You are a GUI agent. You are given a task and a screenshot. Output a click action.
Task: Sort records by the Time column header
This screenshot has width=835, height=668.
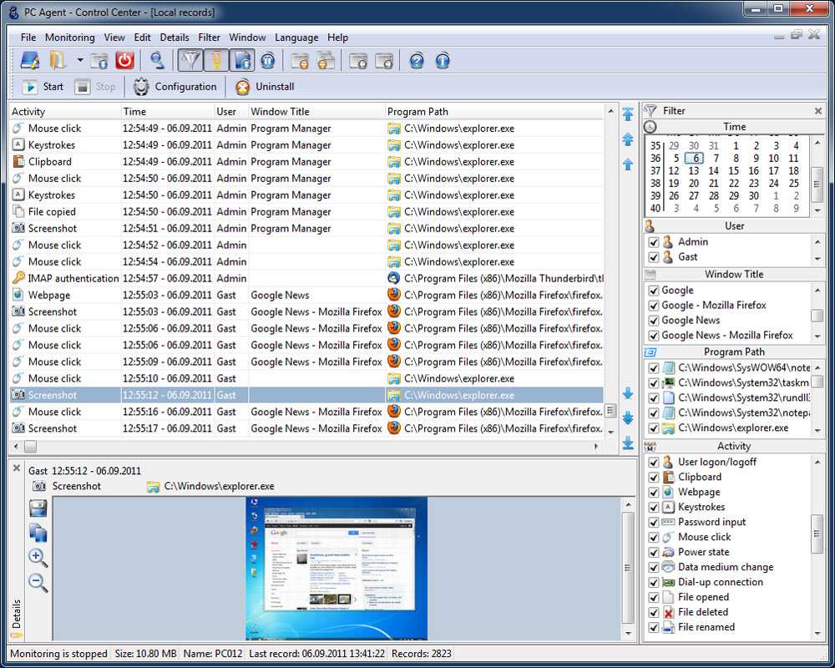167,111
